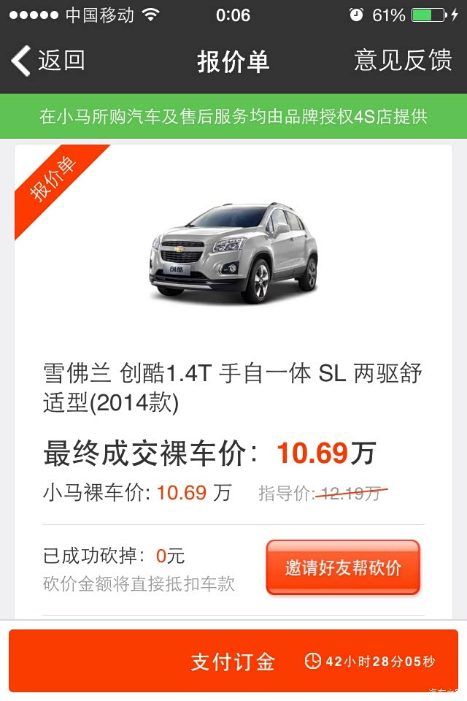The image size is (467, 701).
Task: Tap the Wi-Fi signal icon
Action: 151,15
